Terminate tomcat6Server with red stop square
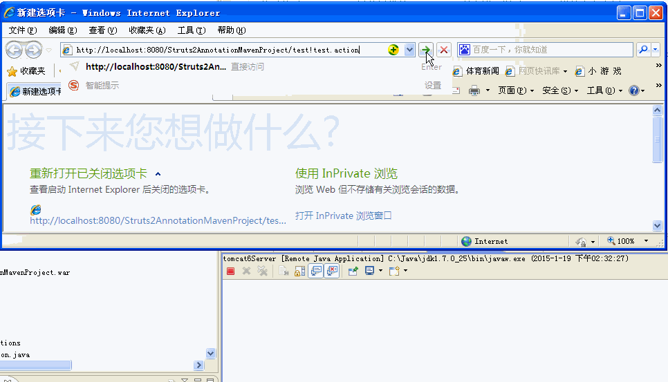The image size is (668, 382). 230,271
